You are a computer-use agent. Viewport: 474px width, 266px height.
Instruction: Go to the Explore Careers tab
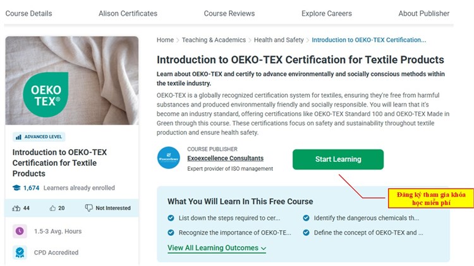click(x=327, y=13)
